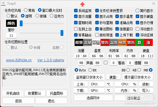Click the 上传: label field

(x=81, y=84)
